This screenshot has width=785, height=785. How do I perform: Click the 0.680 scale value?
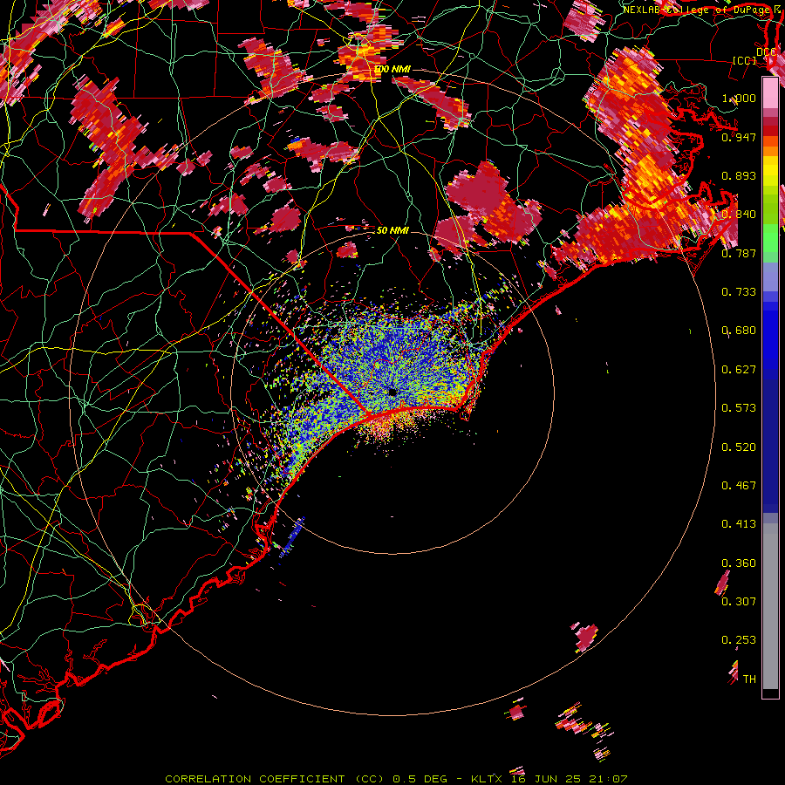[x=739, y=331]
